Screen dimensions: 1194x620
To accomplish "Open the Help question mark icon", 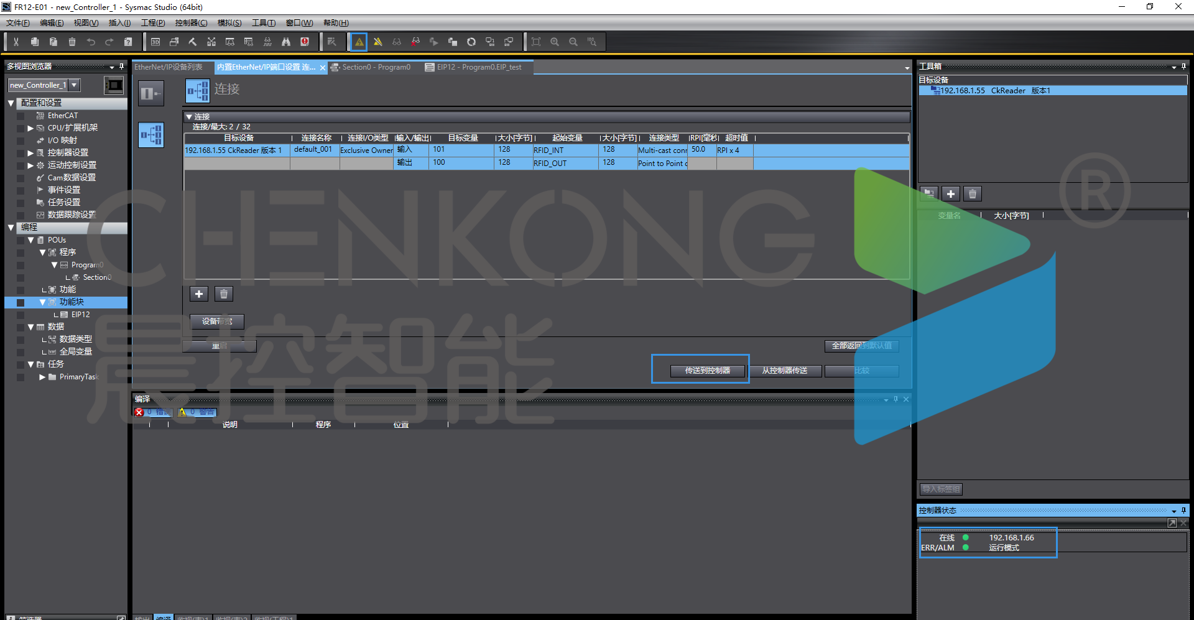I will pos(128,42).
